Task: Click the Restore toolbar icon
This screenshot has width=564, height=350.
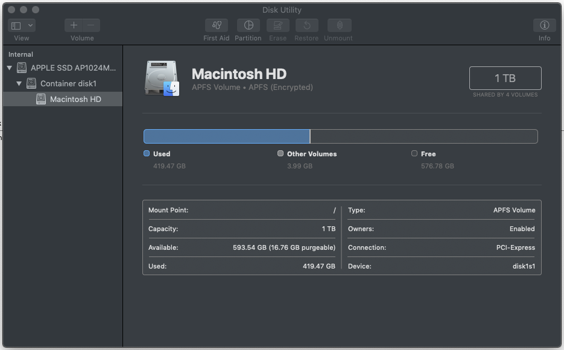Action: pos(307,25)
